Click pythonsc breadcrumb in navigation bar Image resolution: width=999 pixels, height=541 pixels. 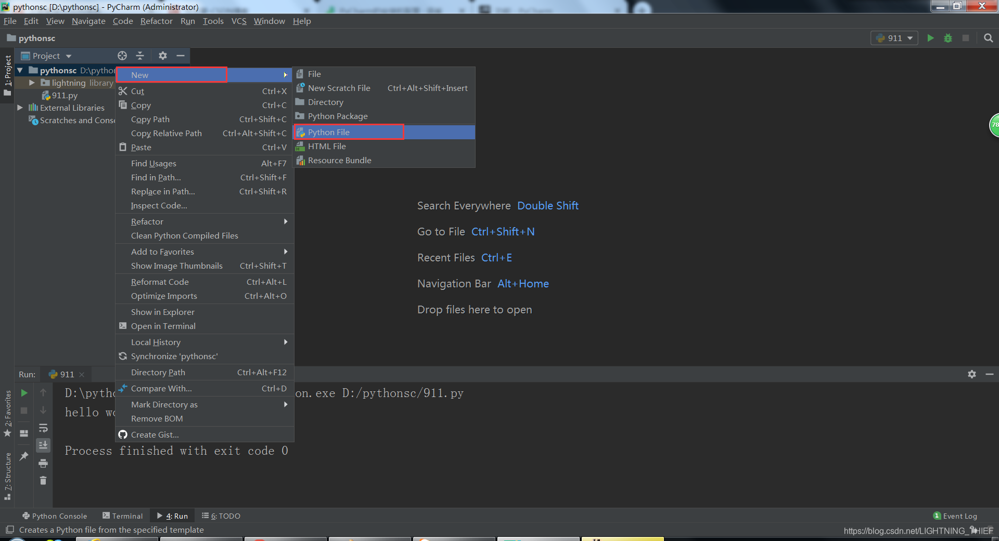(x=31, y=38)
